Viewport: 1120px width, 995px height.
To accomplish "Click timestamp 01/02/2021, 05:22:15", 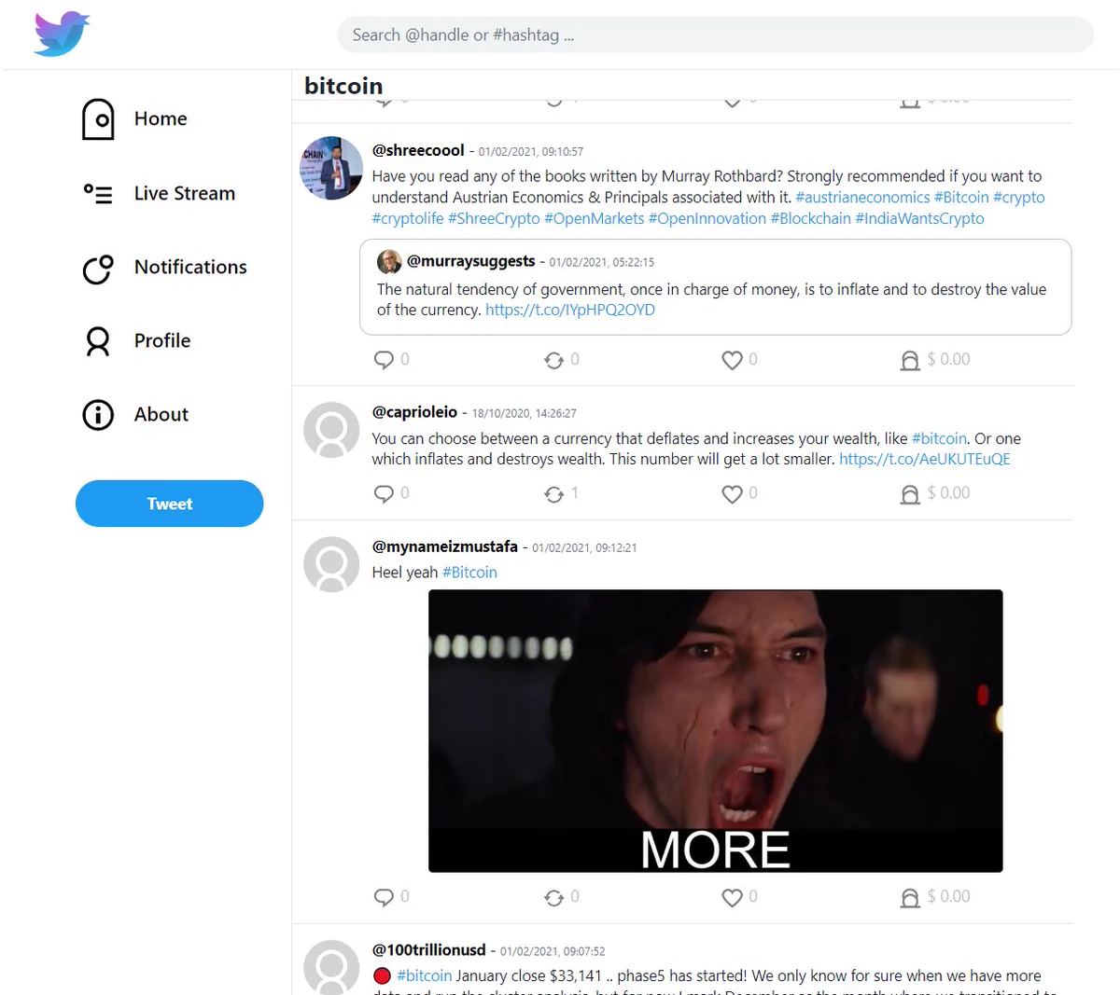I will pyautogui.click(x=602, y=262).
